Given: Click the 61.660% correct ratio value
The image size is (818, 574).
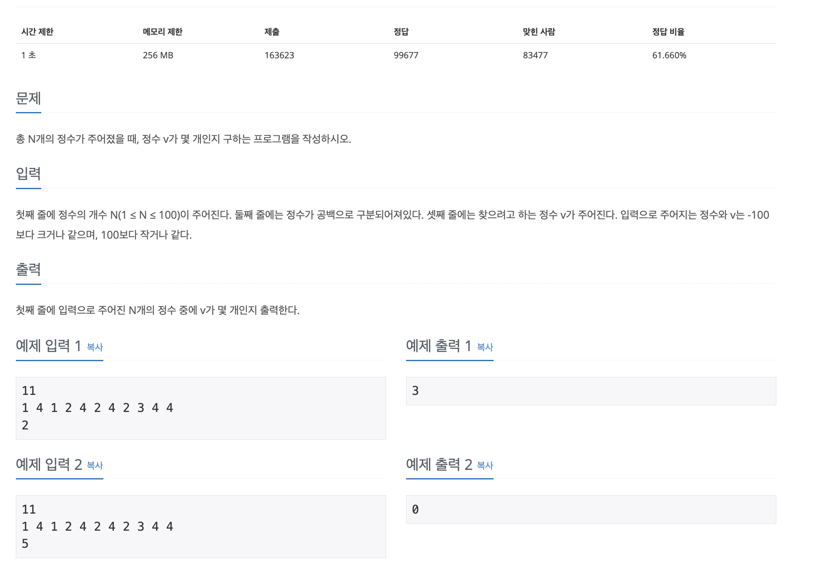Looking at the screenshot, I should click(669, 55).
